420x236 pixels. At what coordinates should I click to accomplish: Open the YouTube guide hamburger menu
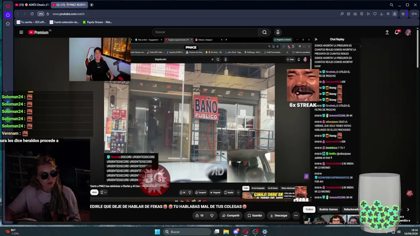coord(21,32)
